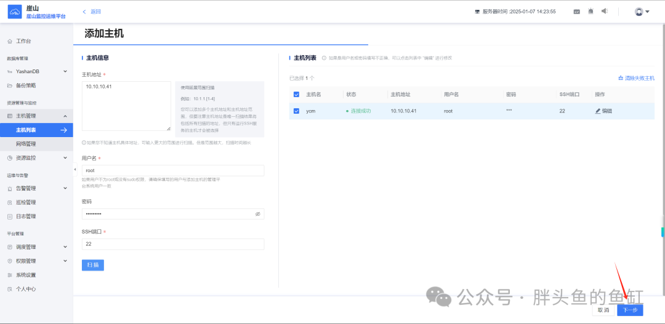Focus the 用户名 input field
Viewport: 665px width, 324px height.
(x=173, y=170)
